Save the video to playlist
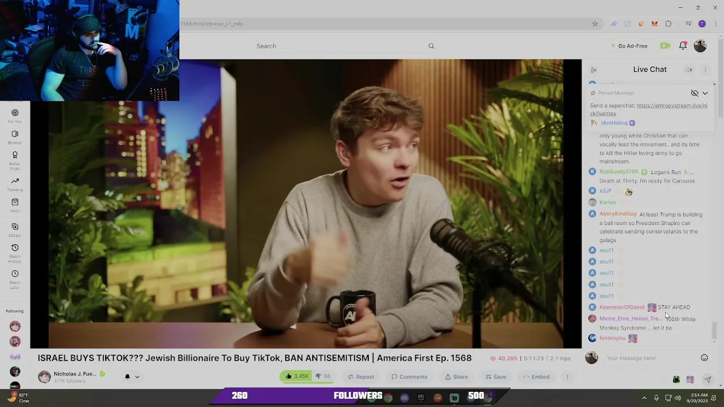This screenshot has height=407, width=724. pyautogui.click(x=495, y=377)
